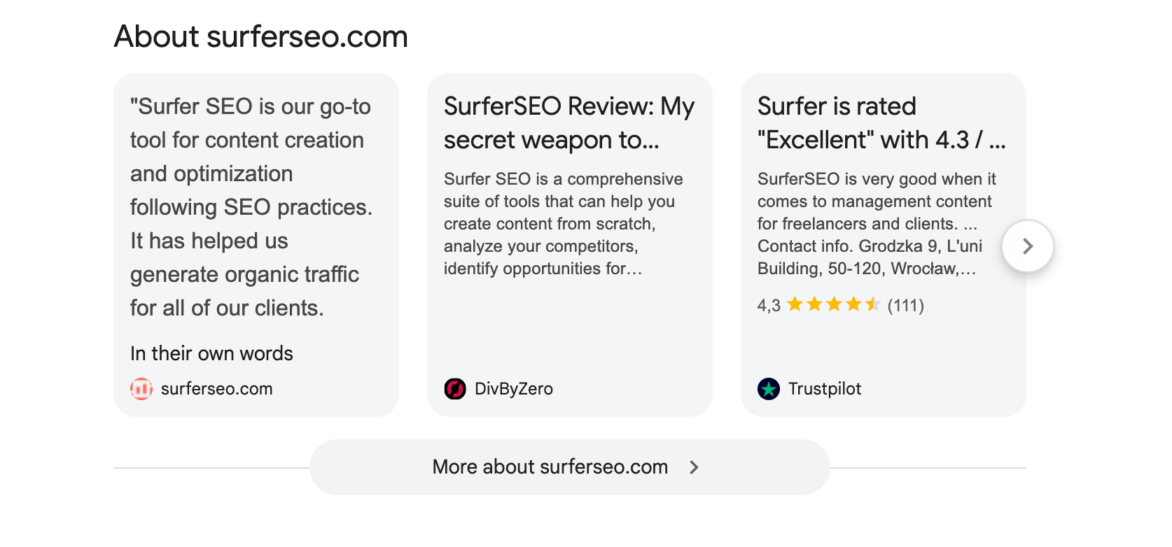
Task: Click the DivByZero source name
Action: pyautogui.click(x=513, y=389)
